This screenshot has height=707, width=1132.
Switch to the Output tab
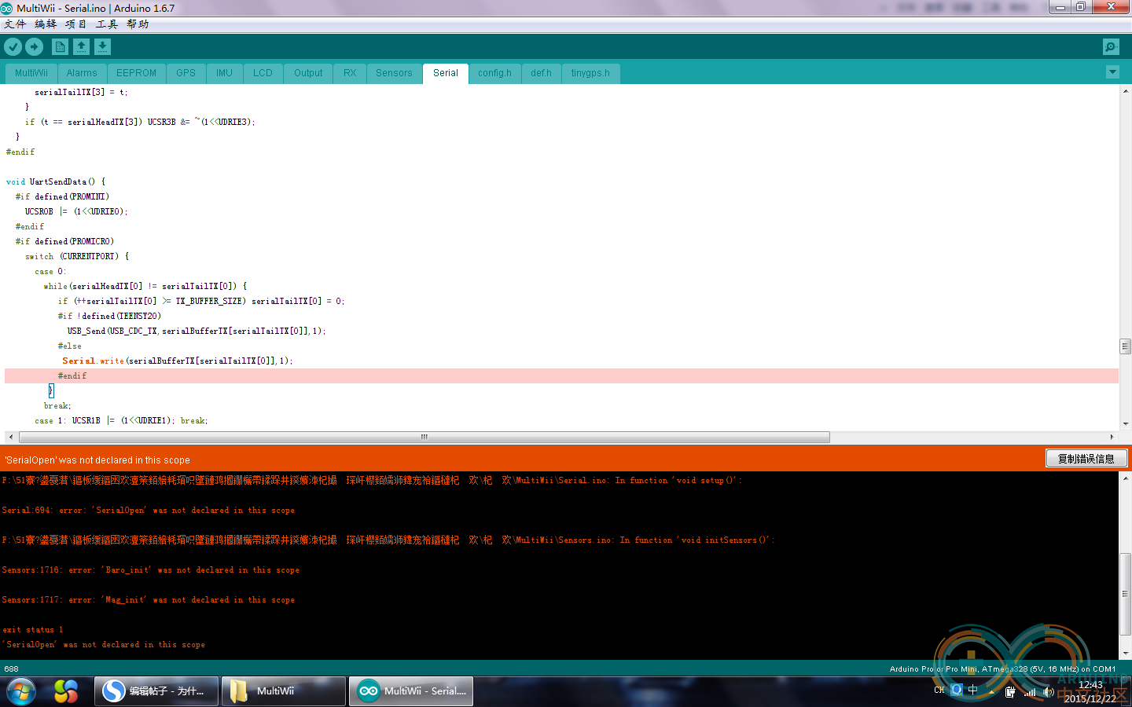tap(308, 73)
